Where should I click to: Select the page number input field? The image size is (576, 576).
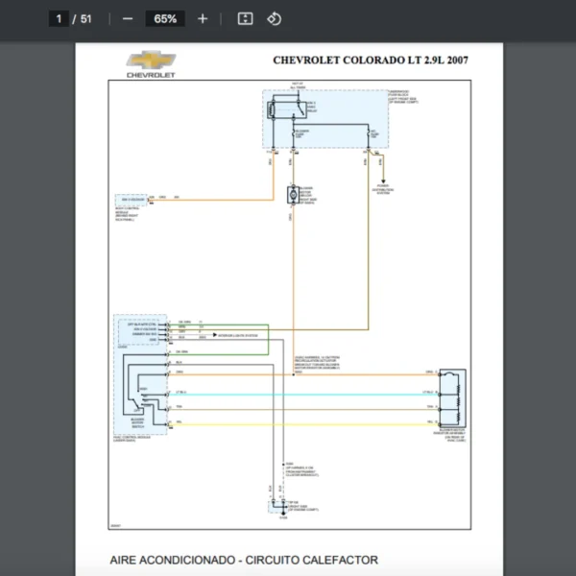pos(58,19)
